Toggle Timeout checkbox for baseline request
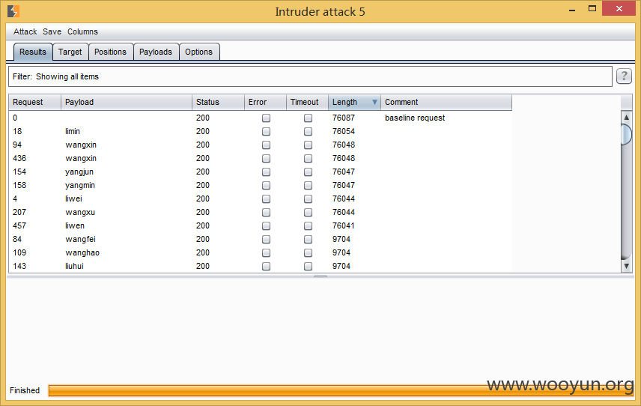The height and width of the screenshot is (406, 641). click(308, 118)
